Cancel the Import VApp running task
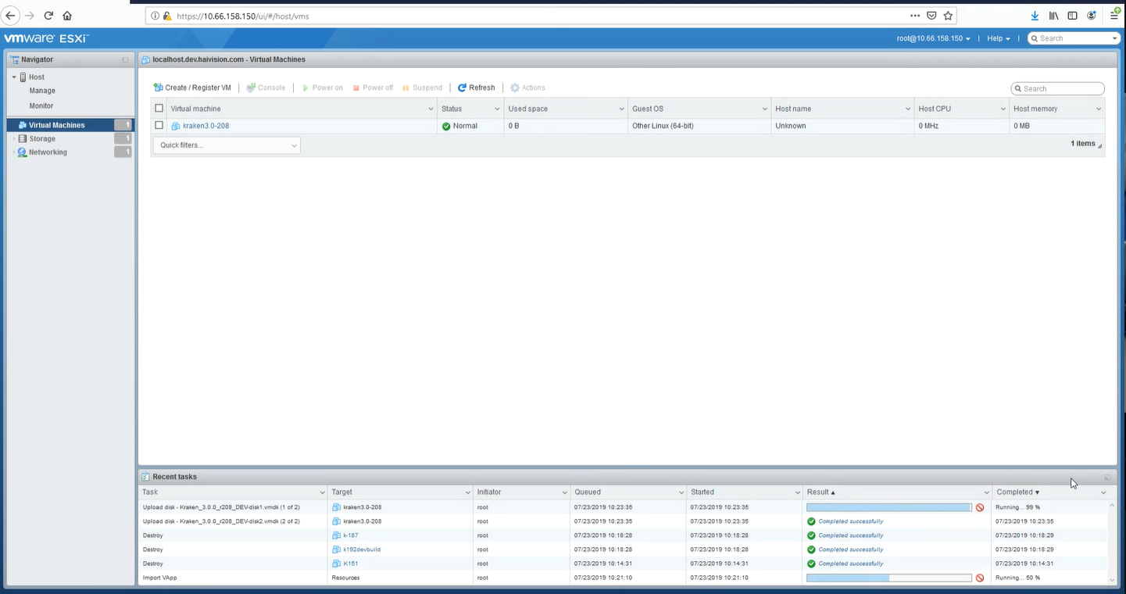This screenshot has height=594, width=1126. (x=980, y=578)
